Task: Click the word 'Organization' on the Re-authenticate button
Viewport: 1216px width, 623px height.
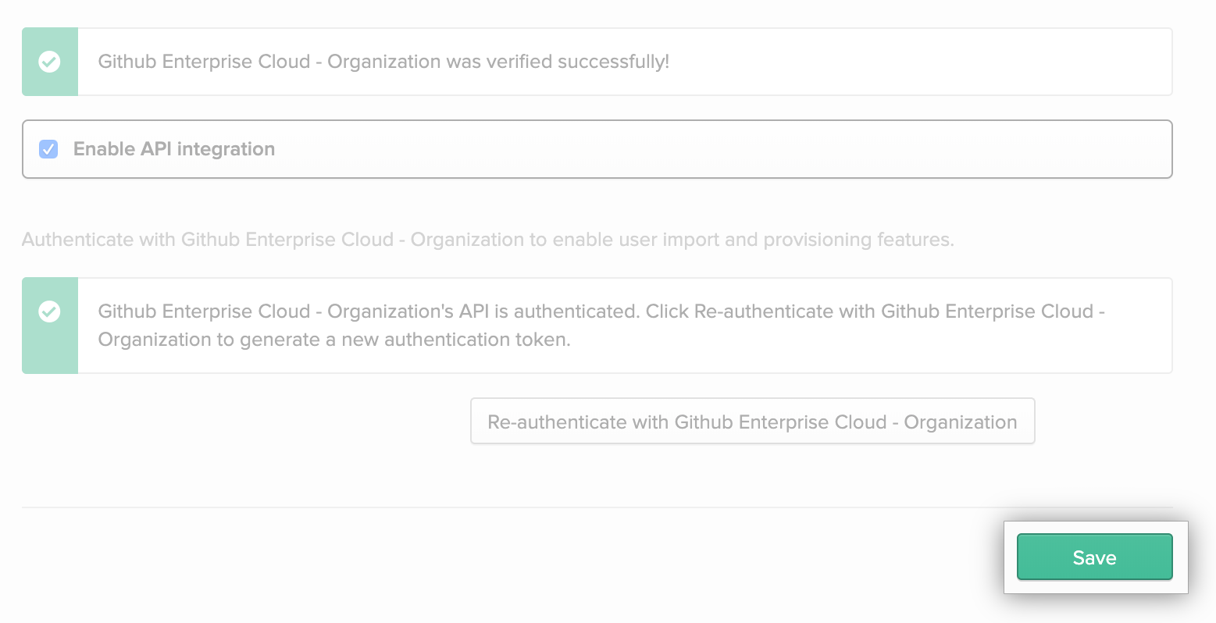Action: click(x=960, y=422)
